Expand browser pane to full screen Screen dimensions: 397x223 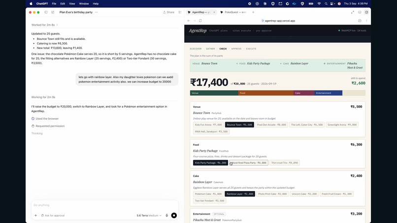point(353,12)
